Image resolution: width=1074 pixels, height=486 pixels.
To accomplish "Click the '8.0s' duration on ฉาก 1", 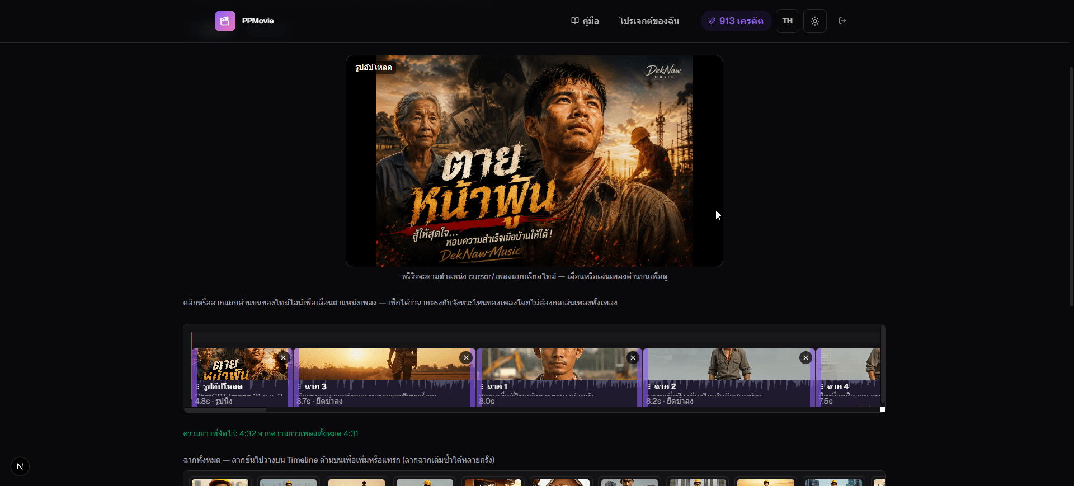I will point(487,401).
